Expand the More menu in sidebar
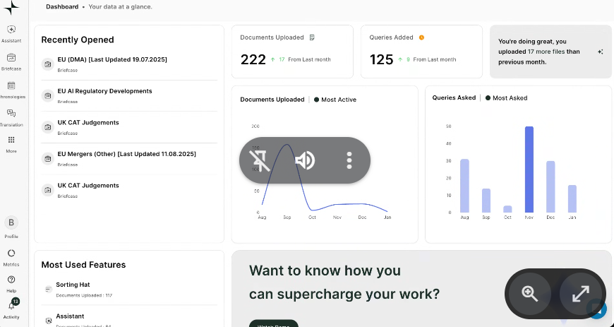 tap(11, 141)
